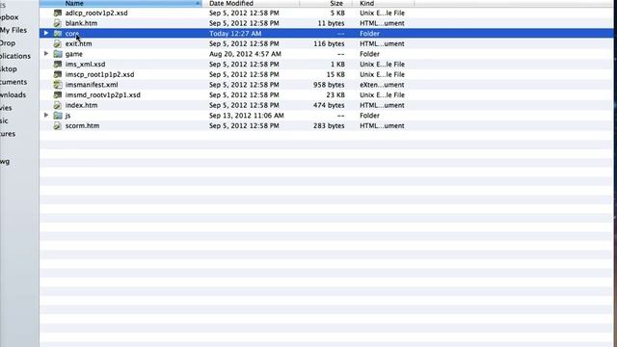Click the core folder's Today 12:27 AM date

click(235, 34)
